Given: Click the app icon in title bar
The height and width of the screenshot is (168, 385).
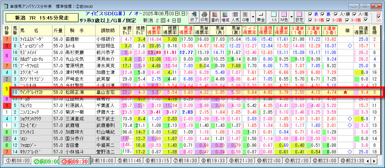Looking at the screenshot, I should 6,6.
